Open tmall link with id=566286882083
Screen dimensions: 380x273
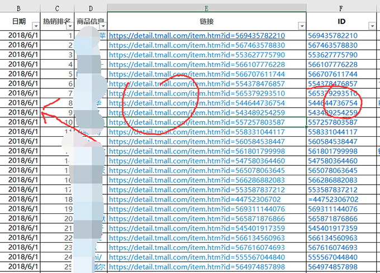197,180
